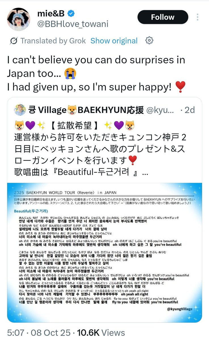Click the main tweet text
The width and height of the screenshot is (209, 341).
[96, 74]
